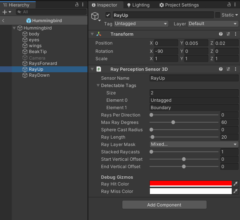Collapse the Hummingbird root in Hierarchy
This screenshot has height=220, width=240.
click(x=14, y=28)
